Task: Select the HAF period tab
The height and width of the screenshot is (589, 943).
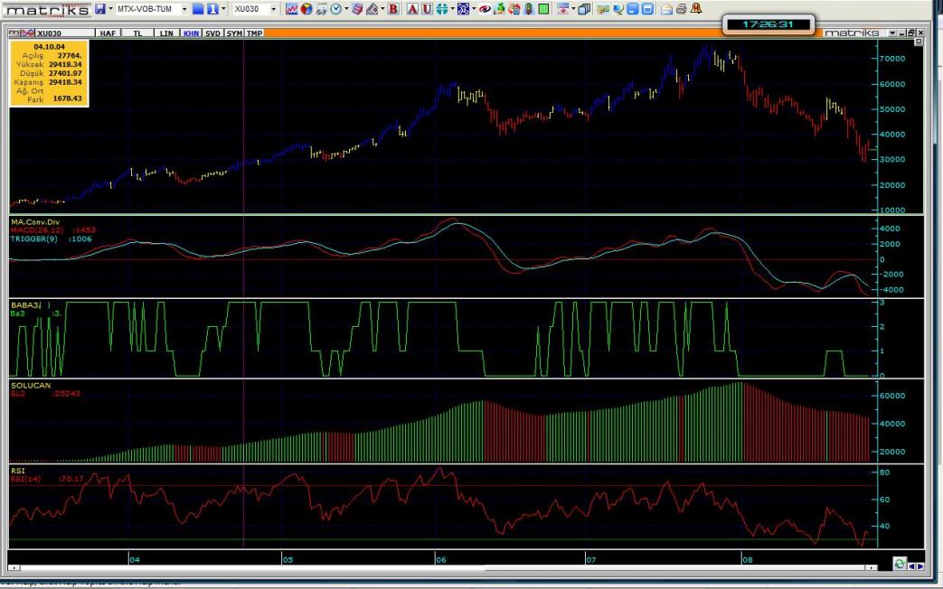Action: (x=108, y=33)
